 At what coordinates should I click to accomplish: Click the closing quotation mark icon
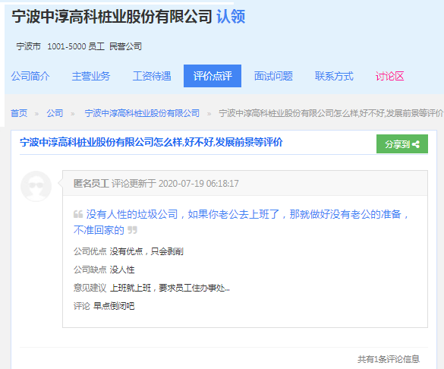(132, 229)
